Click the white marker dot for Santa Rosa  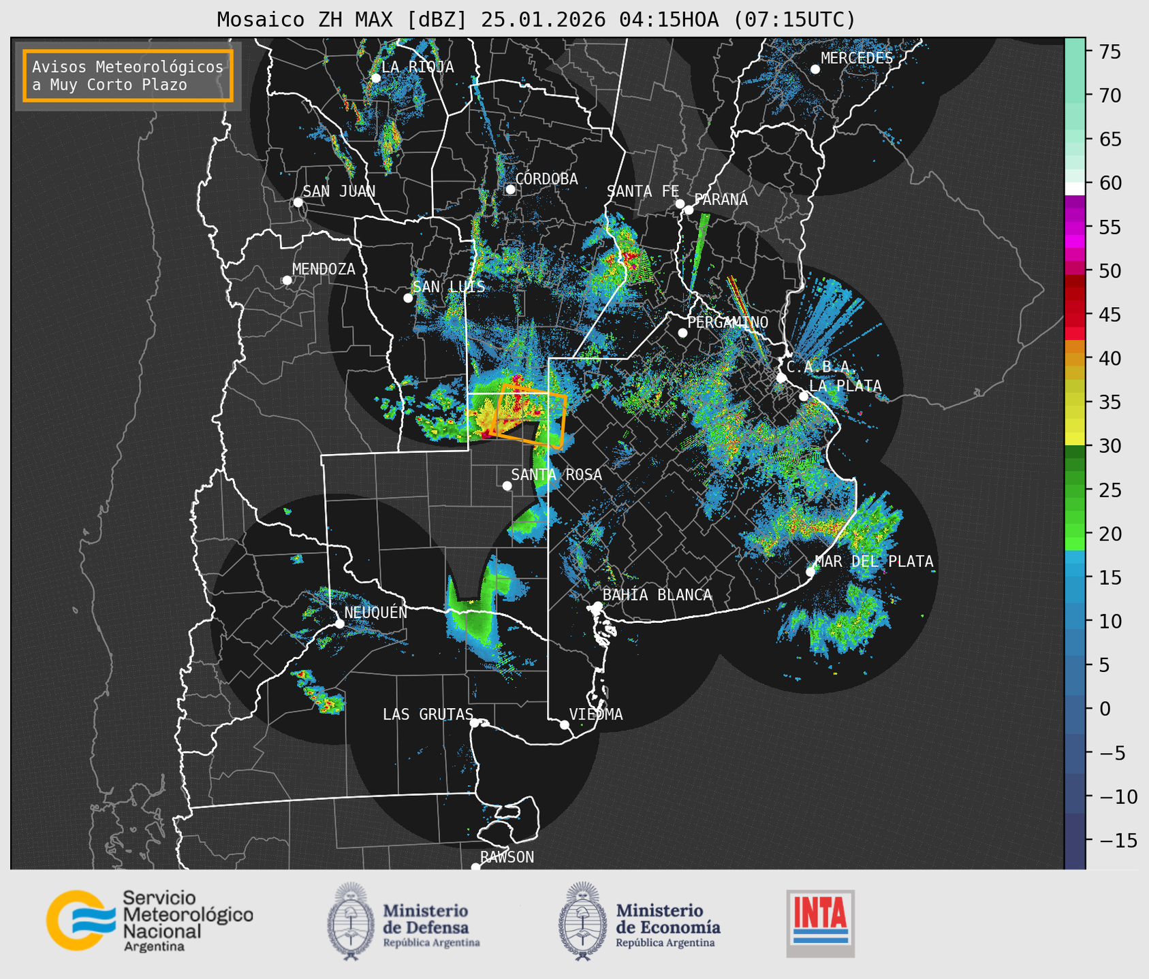click(507, 486)
